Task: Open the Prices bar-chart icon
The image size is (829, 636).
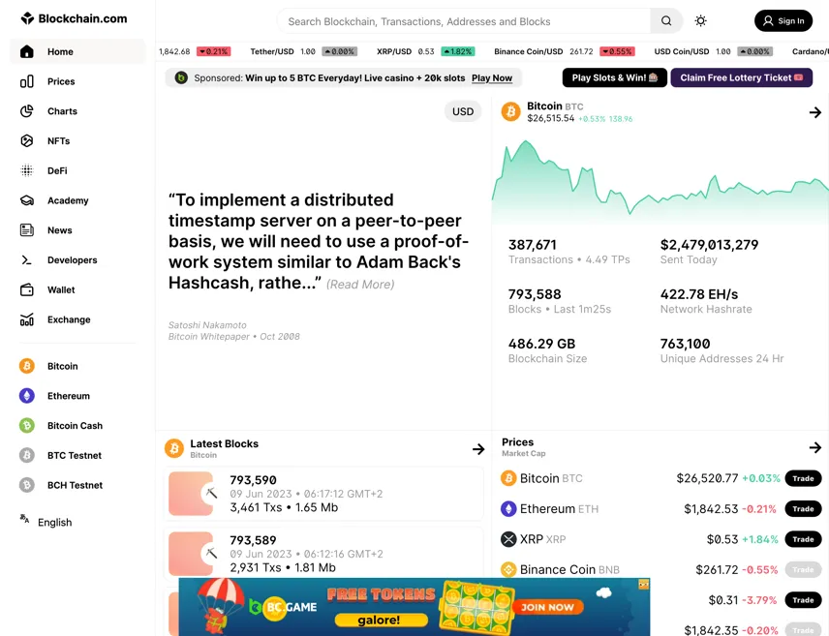Action: (27, 81)
